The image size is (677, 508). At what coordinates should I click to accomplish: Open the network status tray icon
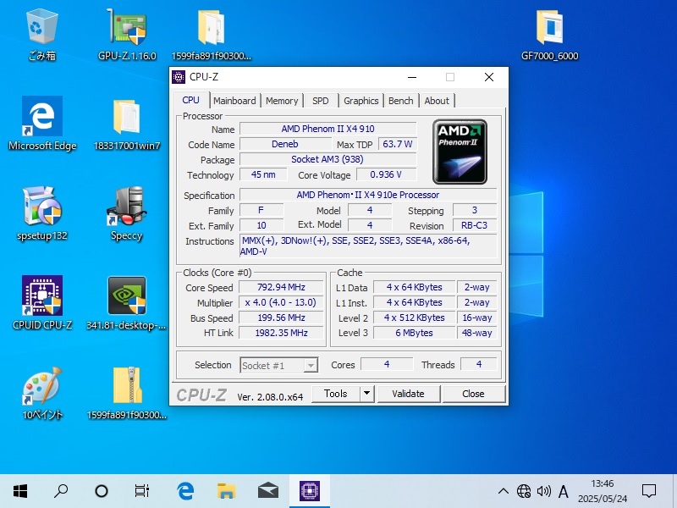point(524,491)
